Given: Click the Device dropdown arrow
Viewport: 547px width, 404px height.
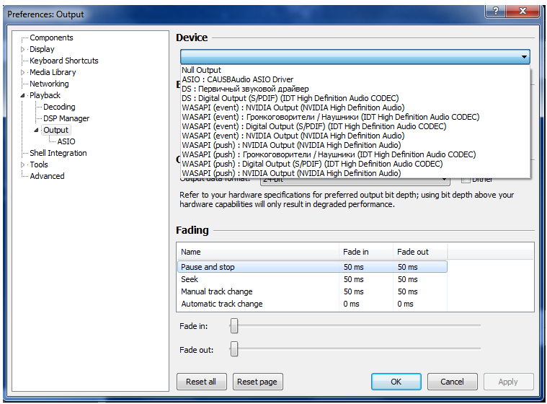Looking at the screenshot, I should (x=524, y=56).
